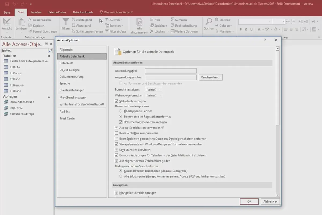Click Format übertragen brush icon
The width and height of the screenshot is (322, 215).
pos(30,31)
